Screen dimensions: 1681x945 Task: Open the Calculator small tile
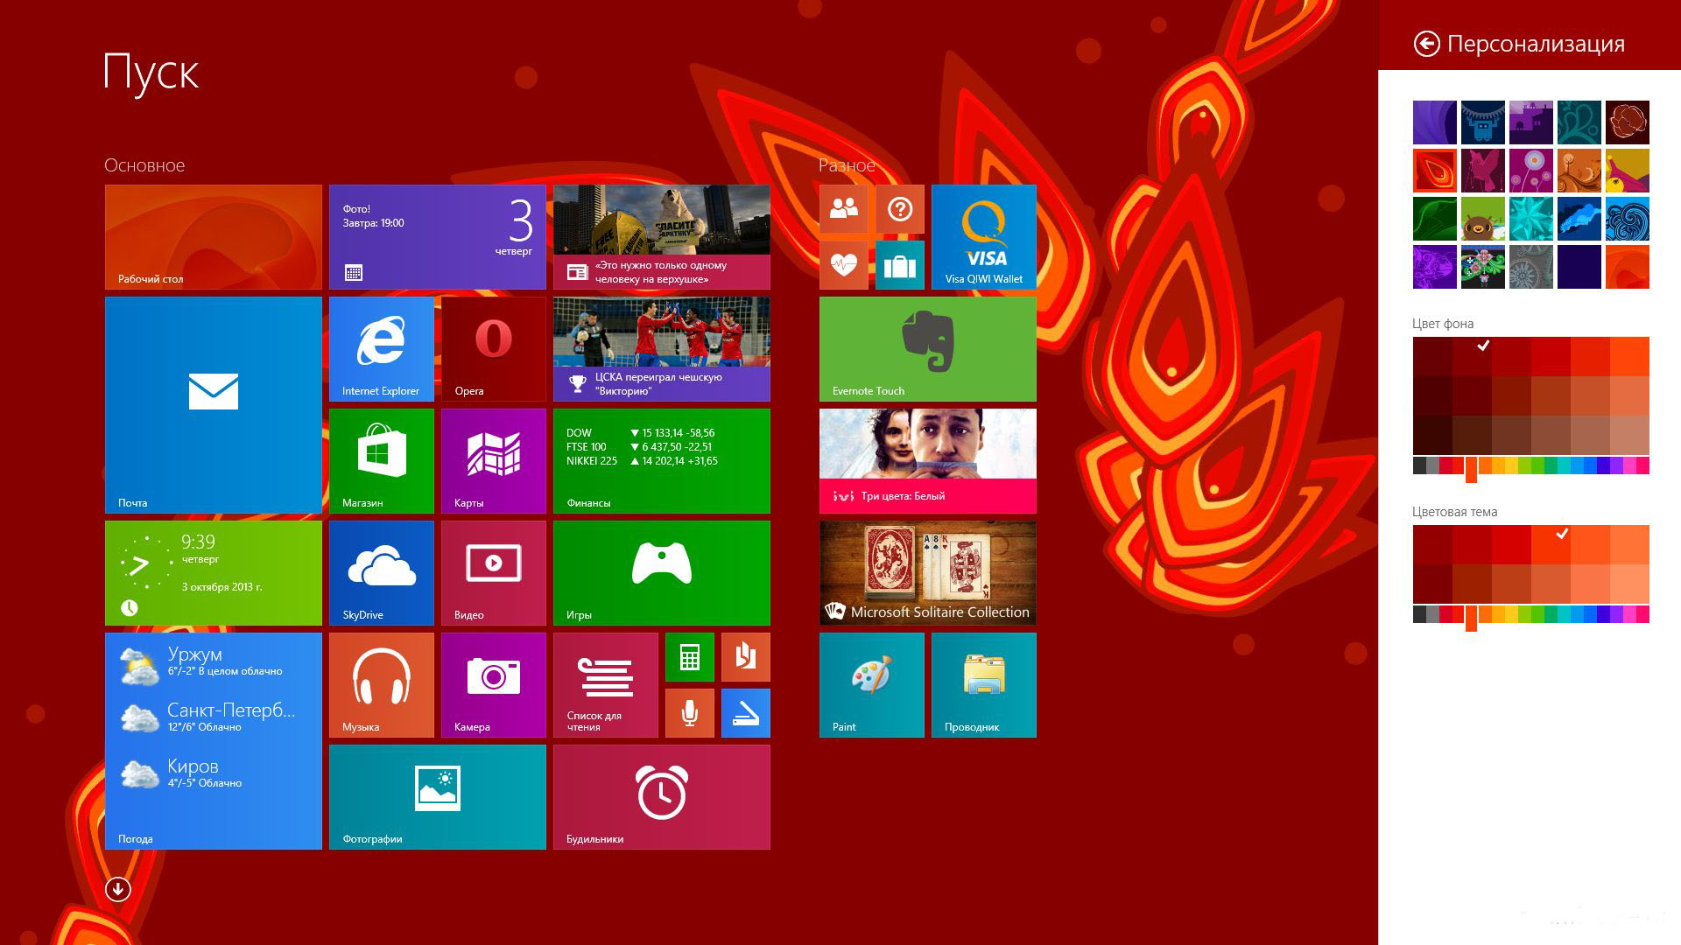(x=689, y=656)
